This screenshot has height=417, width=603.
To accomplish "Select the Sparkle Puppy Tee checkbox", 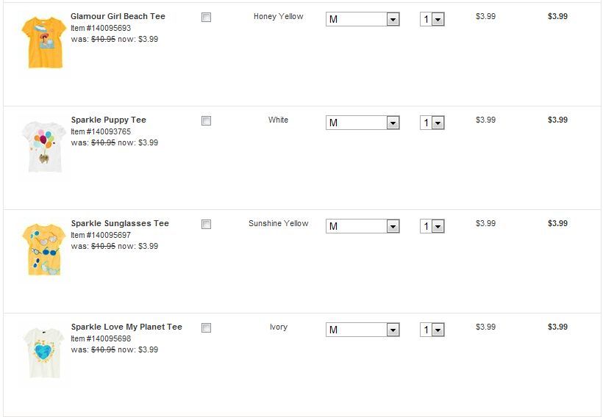I will coord(206,120).
